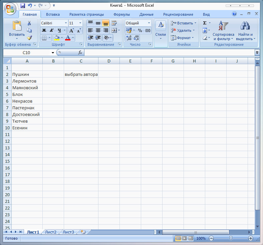Select the column C header
Viewport: 263px width, 245px height.
coord(81,61)
